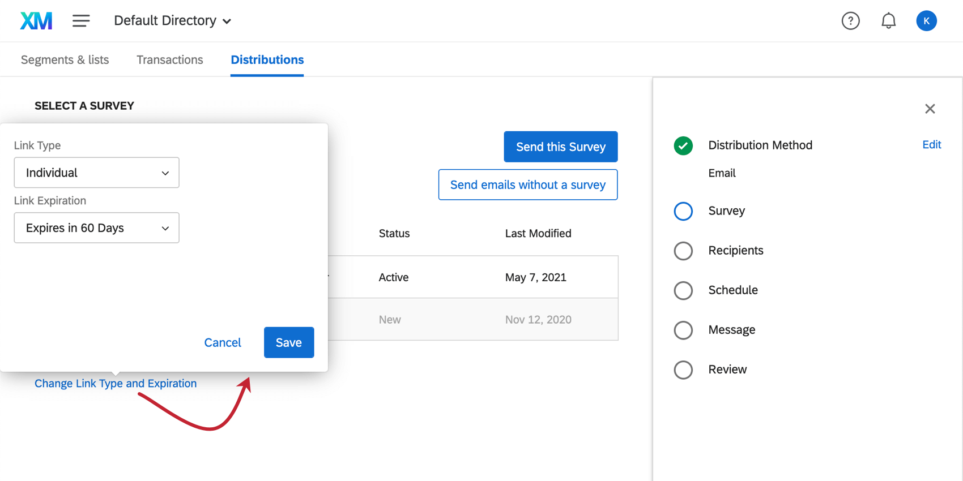Viewport: 963px width, 481px height.
Task: Select the Active survey row
Action: [472, 277]
